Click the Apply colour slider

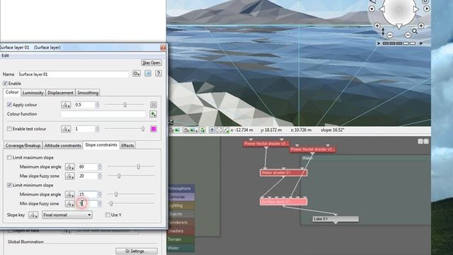[125, 105]
